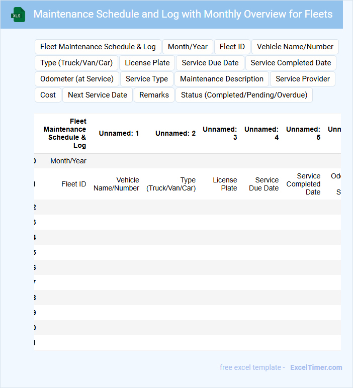The width and height of the screenshot is (353, 388).
Task: Select the Vehicle Name/Number table cell
Action: [x=116, y=184]
